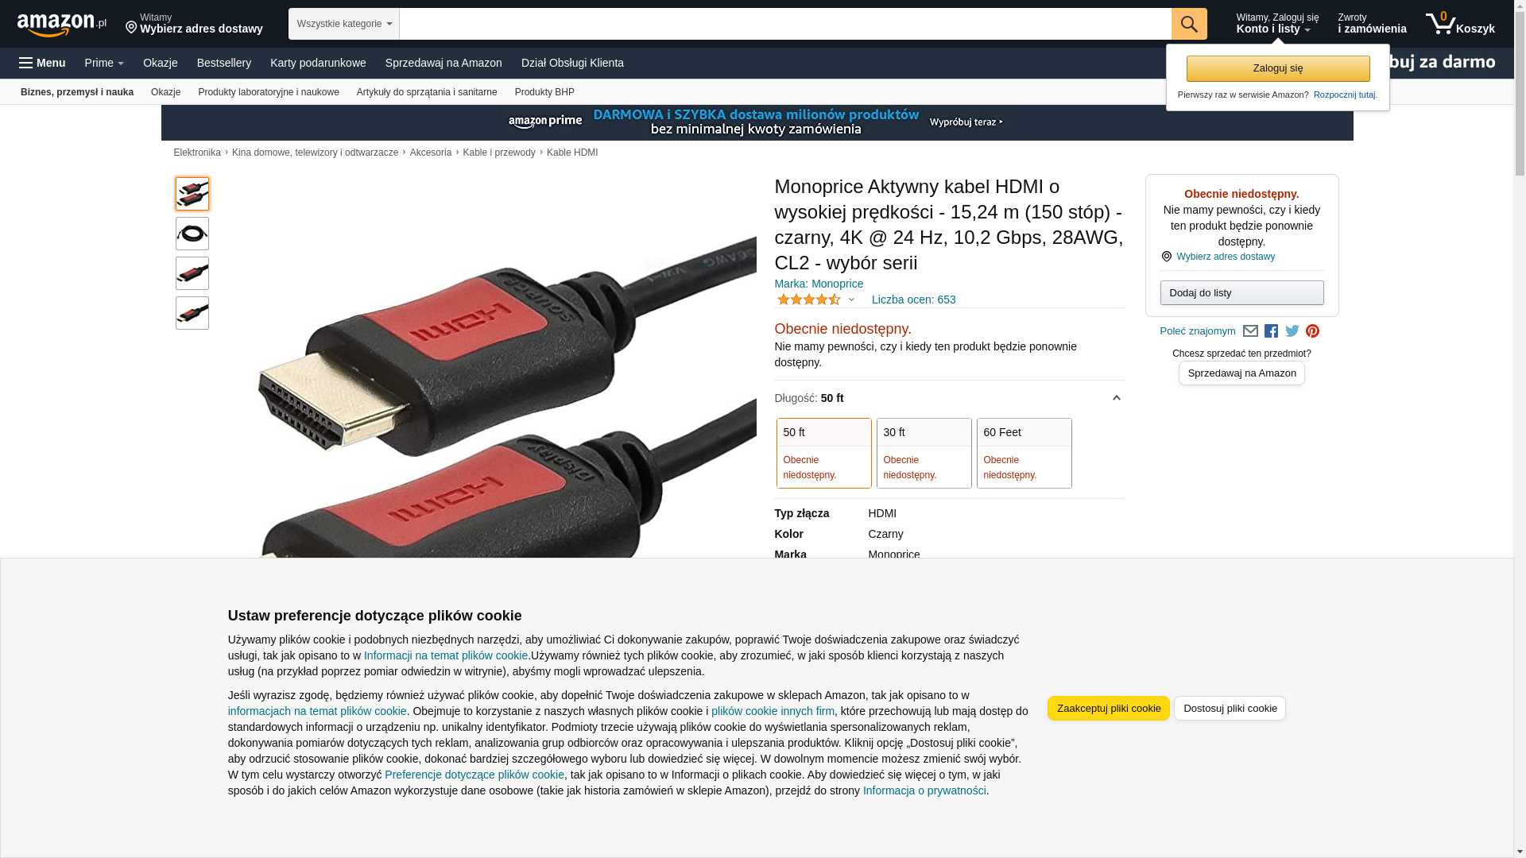Viewport: 1526px width, 858px height.
Task: Select the 60 Feet length option
Action: pos(1024,453)
